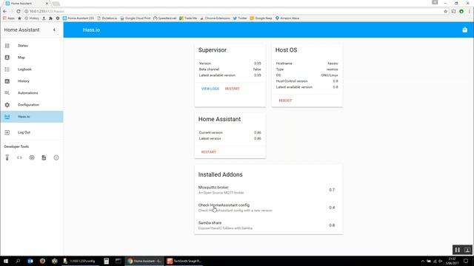
Task: Click VIEW LOGS in Supervisor card
Action: (210, 89)
